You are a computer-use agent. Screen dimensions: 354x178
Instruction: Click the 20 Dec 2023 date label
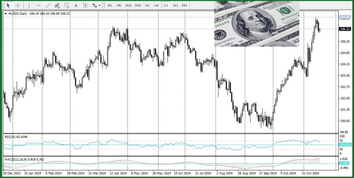11,173
